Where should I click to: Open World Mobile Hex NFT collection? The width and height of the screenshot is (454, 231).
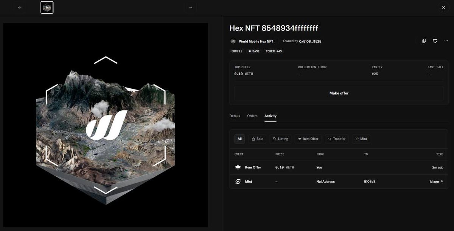(256, 42)
